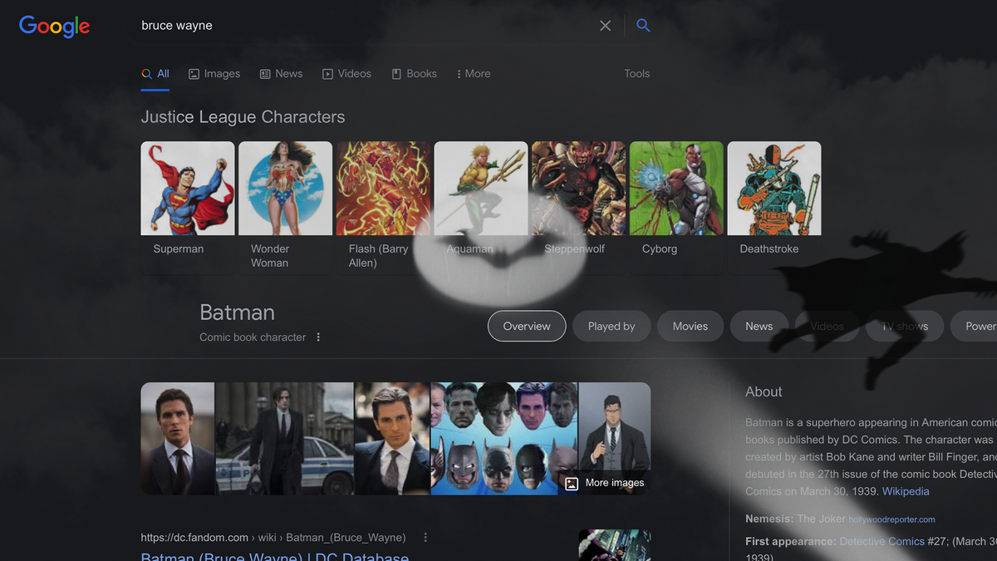The height and width of the screenshot is (561, 997).
Task: Click the Justice League Characters heading
Action: [243, 117]
